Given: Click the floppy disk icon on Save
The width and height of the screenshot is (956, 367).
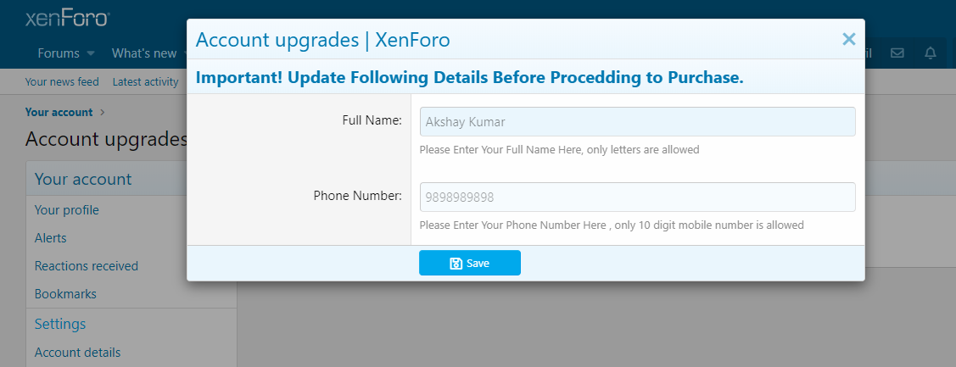Looking at the screenshot, I should pyautogui.click(x=456, y=264).
